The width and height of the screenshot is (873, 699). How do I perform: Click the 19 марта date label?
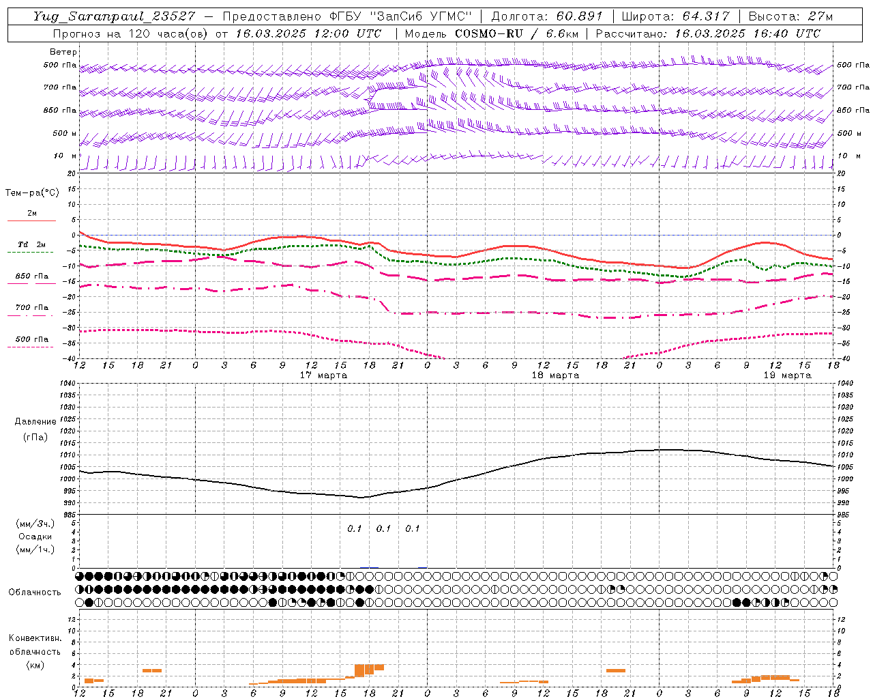(x=787, y=375)
